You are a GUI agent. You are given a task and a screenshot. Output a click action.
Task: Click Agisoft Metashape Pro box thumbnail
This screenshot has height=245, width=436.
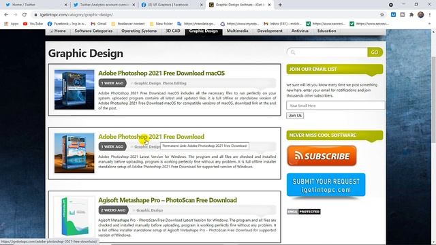[x=74, y=216]
